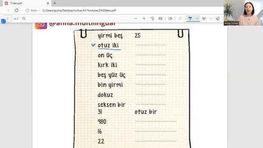Click the words 'on üç'
This screenshot has height=148, width=263.
click(x=105, y=55)
